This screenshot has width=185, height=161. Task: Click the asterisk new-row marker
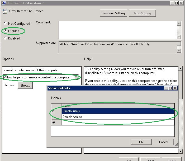pos(54,123)
